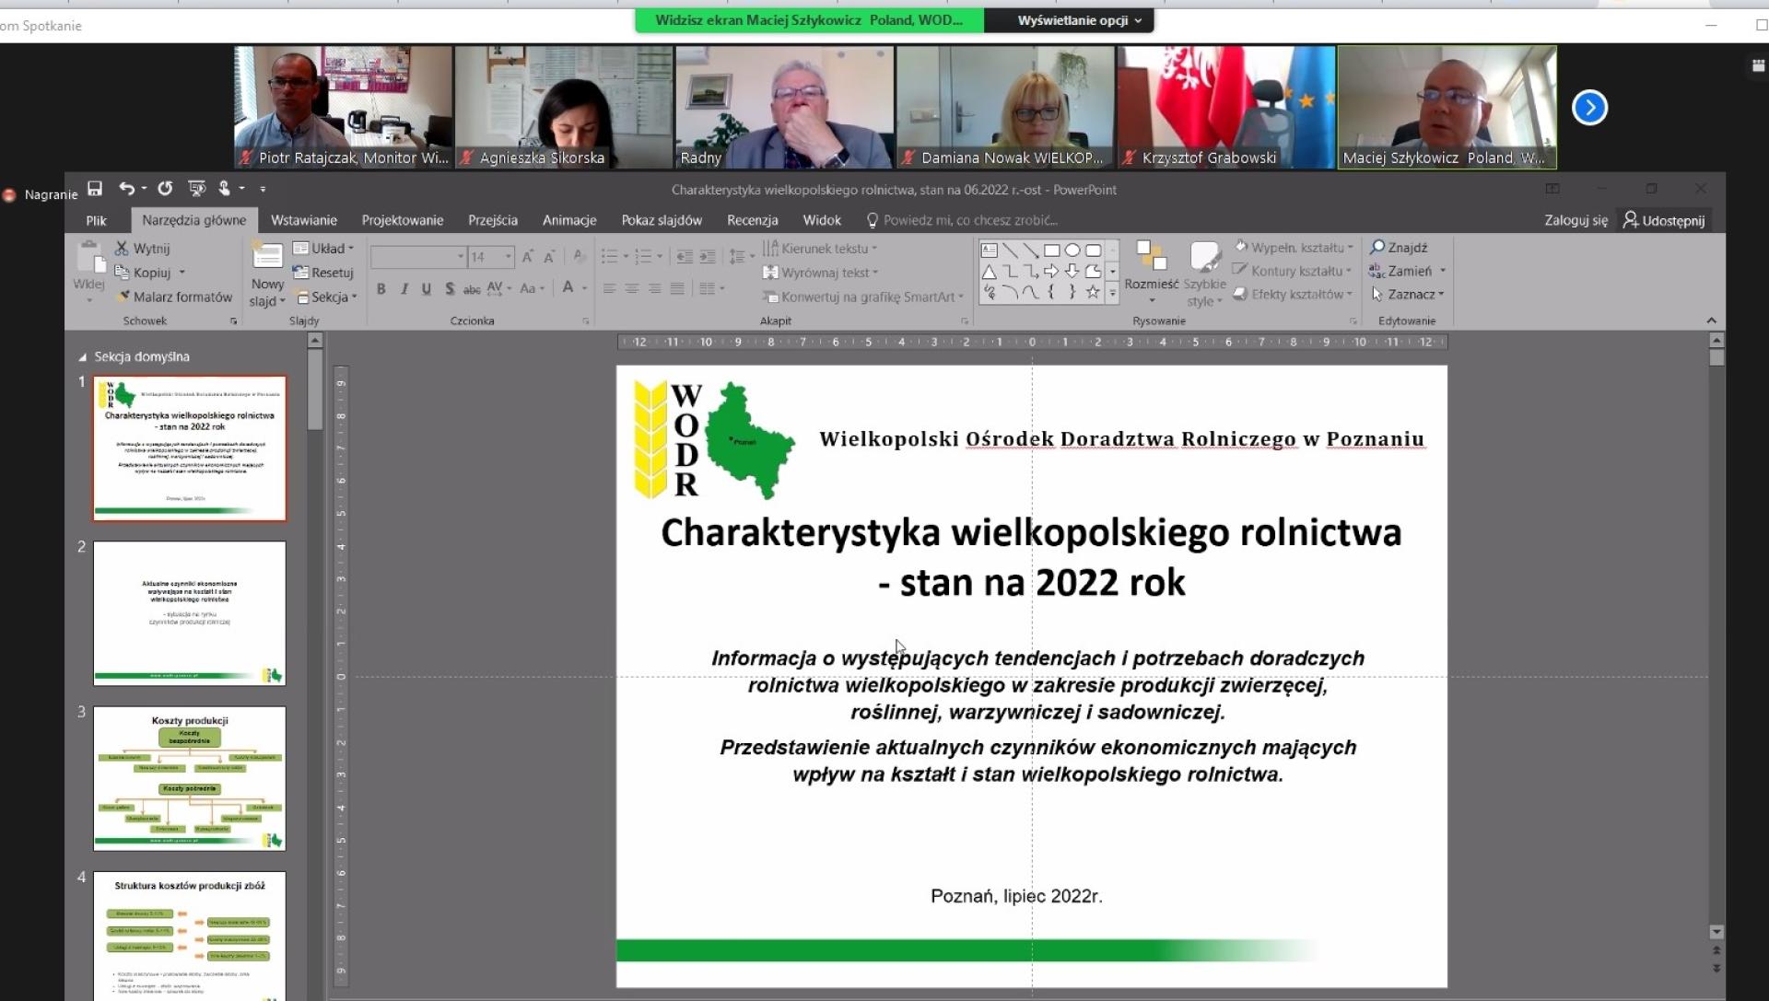
Task: Start slideshow from quick access toolbar icon
Action: click(196, 189)
